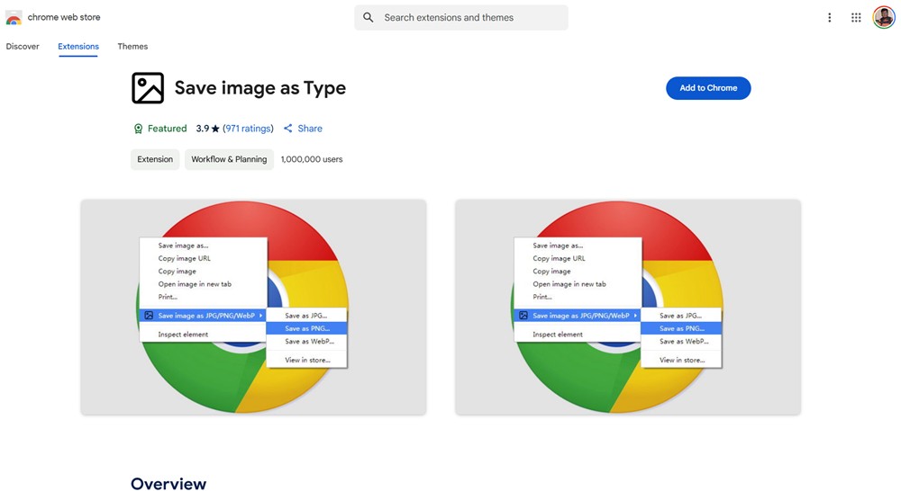901x491 pixels.
Task: Click Add to Chrome button
Action: pyautogui.click(x=708, y=88)
